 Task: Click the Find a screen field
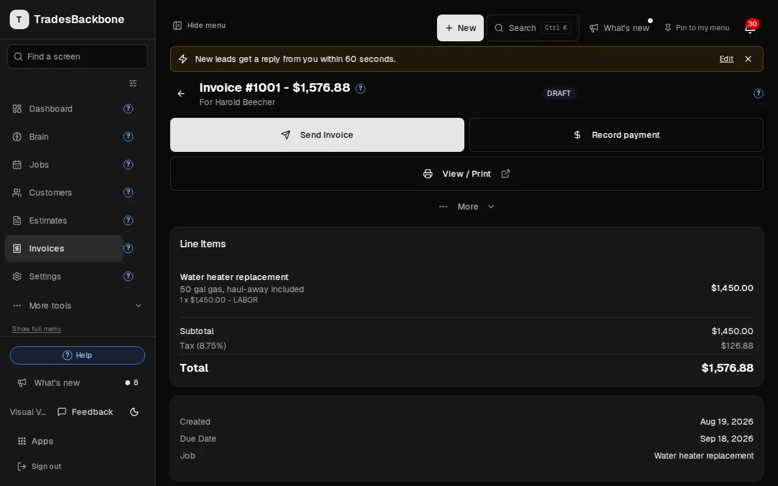[77, 56]
